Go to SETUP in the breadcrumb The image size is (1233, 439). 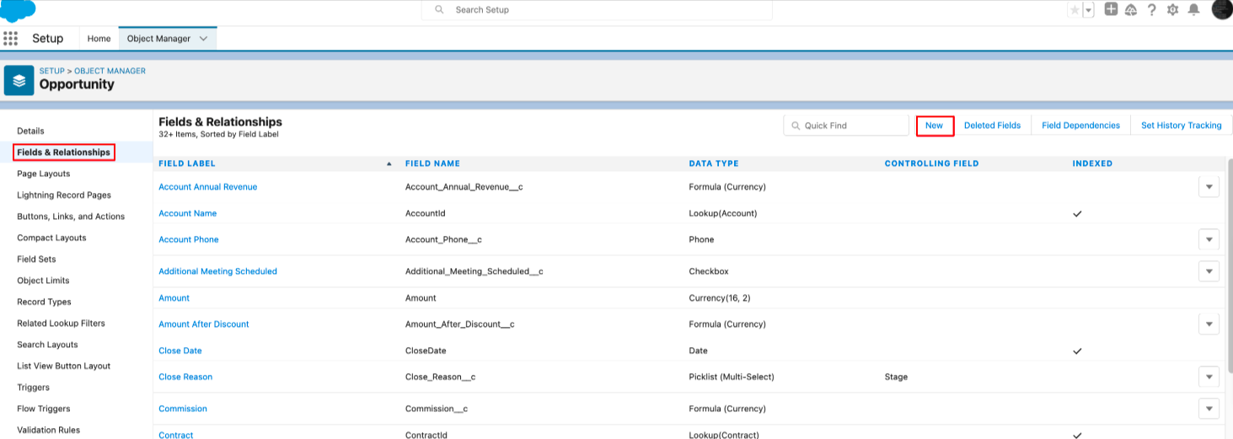point(51,71)
